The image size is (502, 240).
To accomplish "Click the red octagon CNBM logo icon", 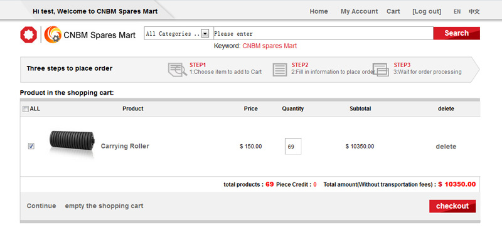I will [28, 35].
